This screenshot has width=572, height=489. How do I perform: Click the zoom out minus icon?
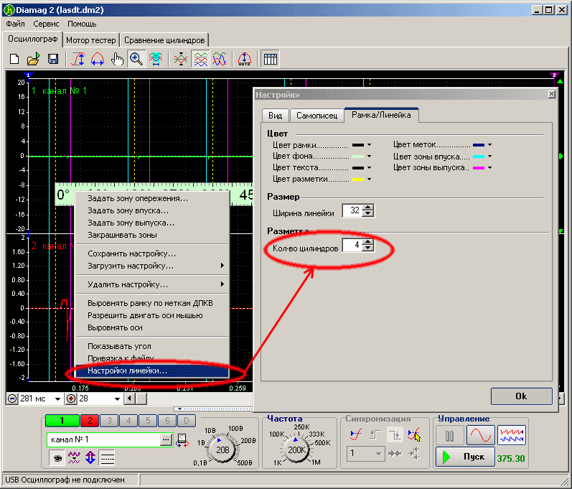[x=12, y=399]
